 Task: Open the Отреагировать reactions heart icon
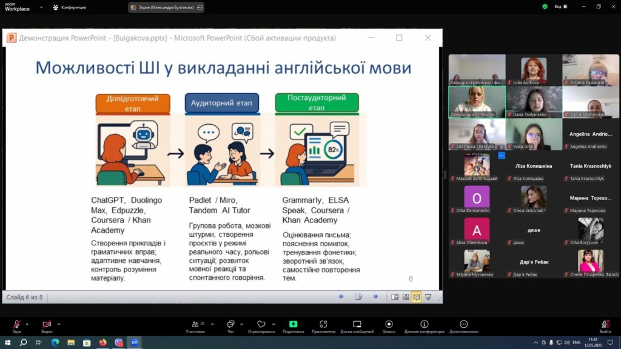tap(261, 327)
